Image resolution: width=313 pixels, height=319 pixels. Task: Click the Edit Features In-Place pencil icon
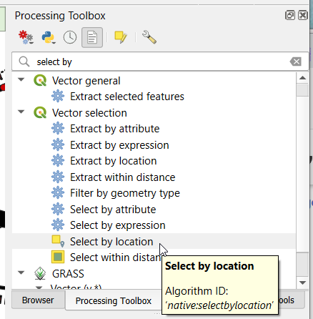pyautogui.click(x=121, y=37)
